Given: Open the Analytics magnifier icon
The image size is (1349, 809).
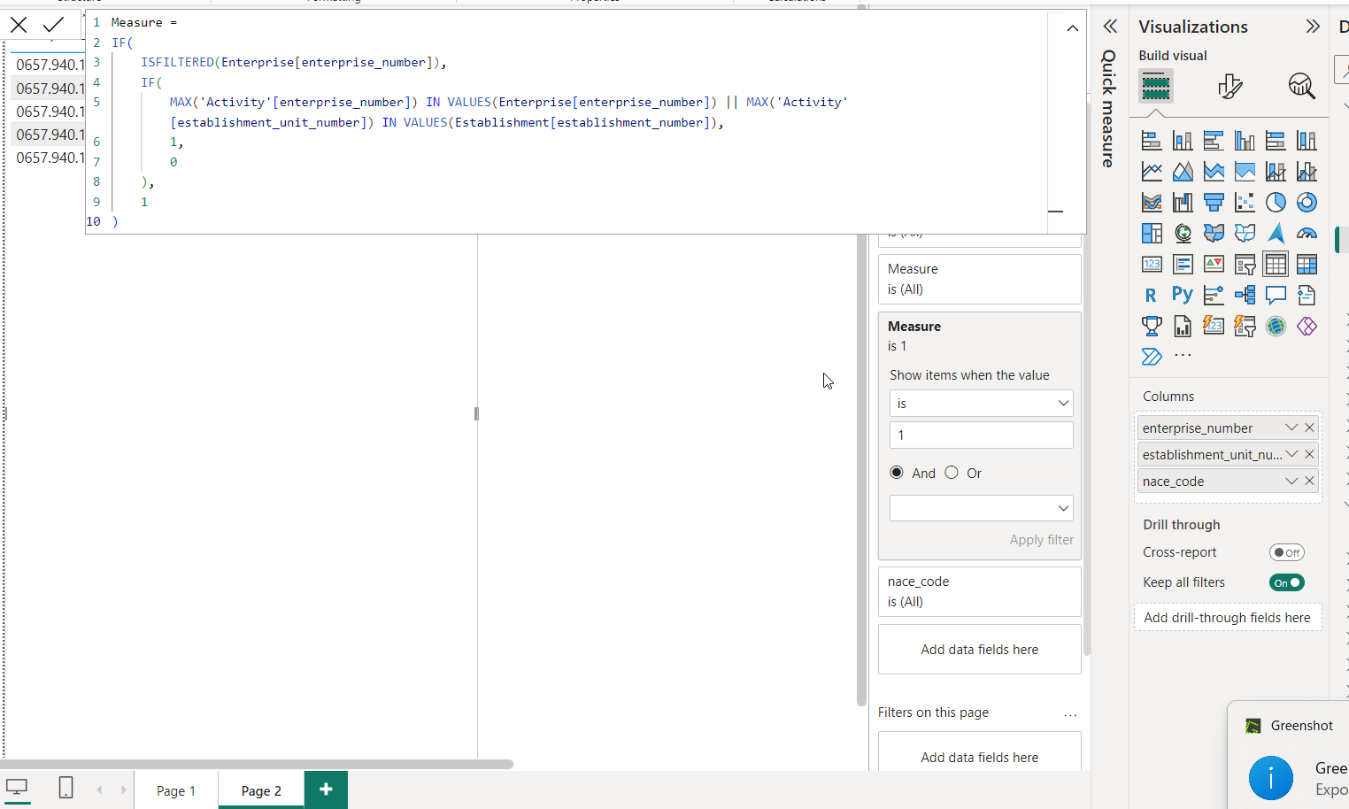Looking at the screenshot, I should [1301, 86].
